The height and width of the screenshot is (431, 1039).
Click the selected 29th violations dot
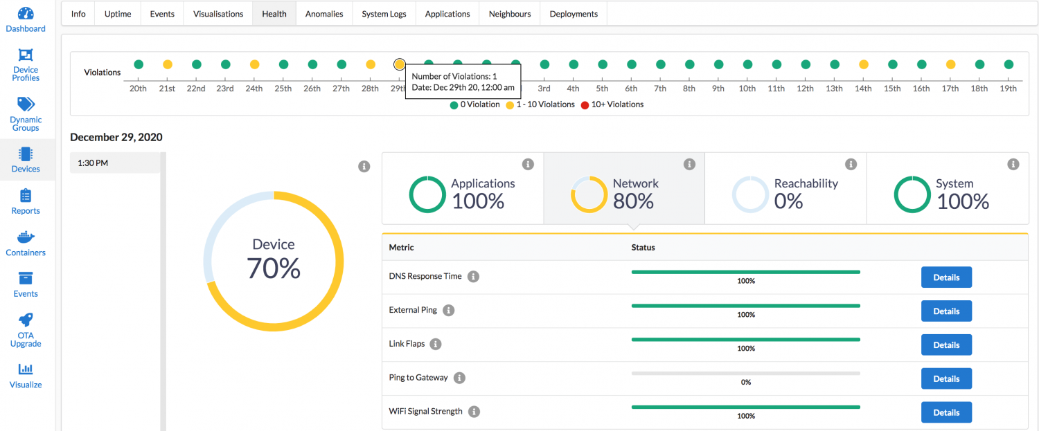pyautogui.click(x=400, y=64)
